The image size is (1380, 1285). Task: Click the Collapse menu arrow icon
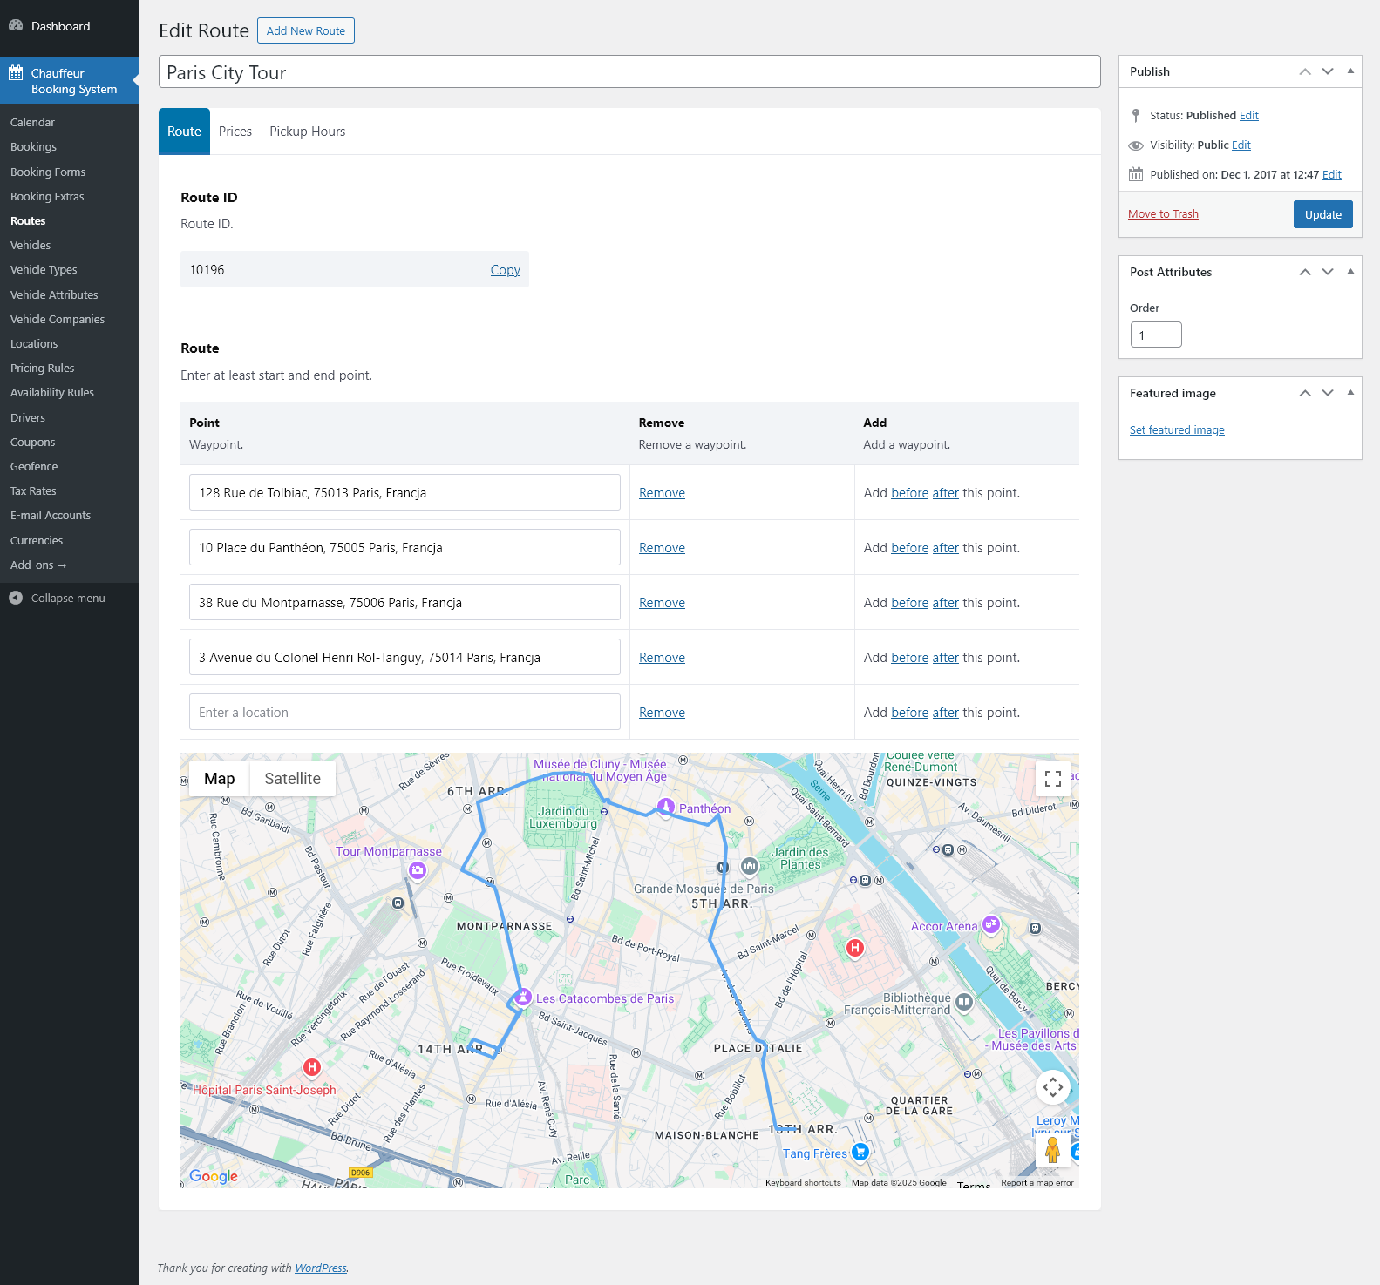coord(16,598)
